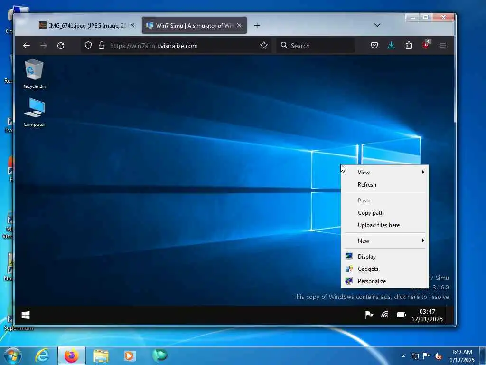This screenshot has width=486, height=365.
Task: Open the simulator's Windows Start button
Action: coord(26,316)
